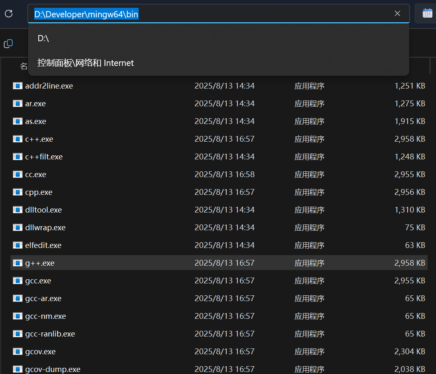The width and height of the screenshot is (436, 374).
Task: Select the ar.exe file
Action: coord(35,104)
